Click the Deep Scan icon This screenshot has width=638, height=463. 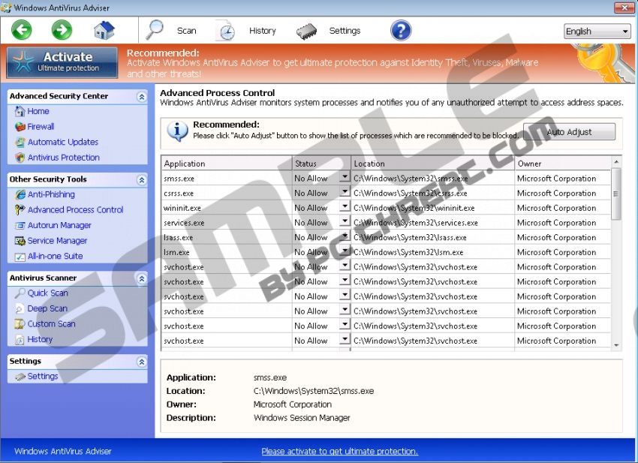[x=20, y=309]
